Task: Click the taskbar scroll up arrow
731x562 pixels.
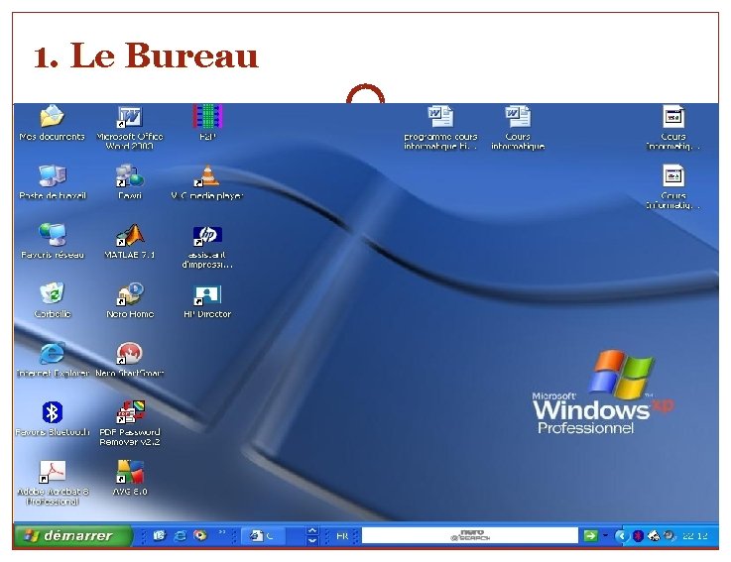Action: pos(311,531)
